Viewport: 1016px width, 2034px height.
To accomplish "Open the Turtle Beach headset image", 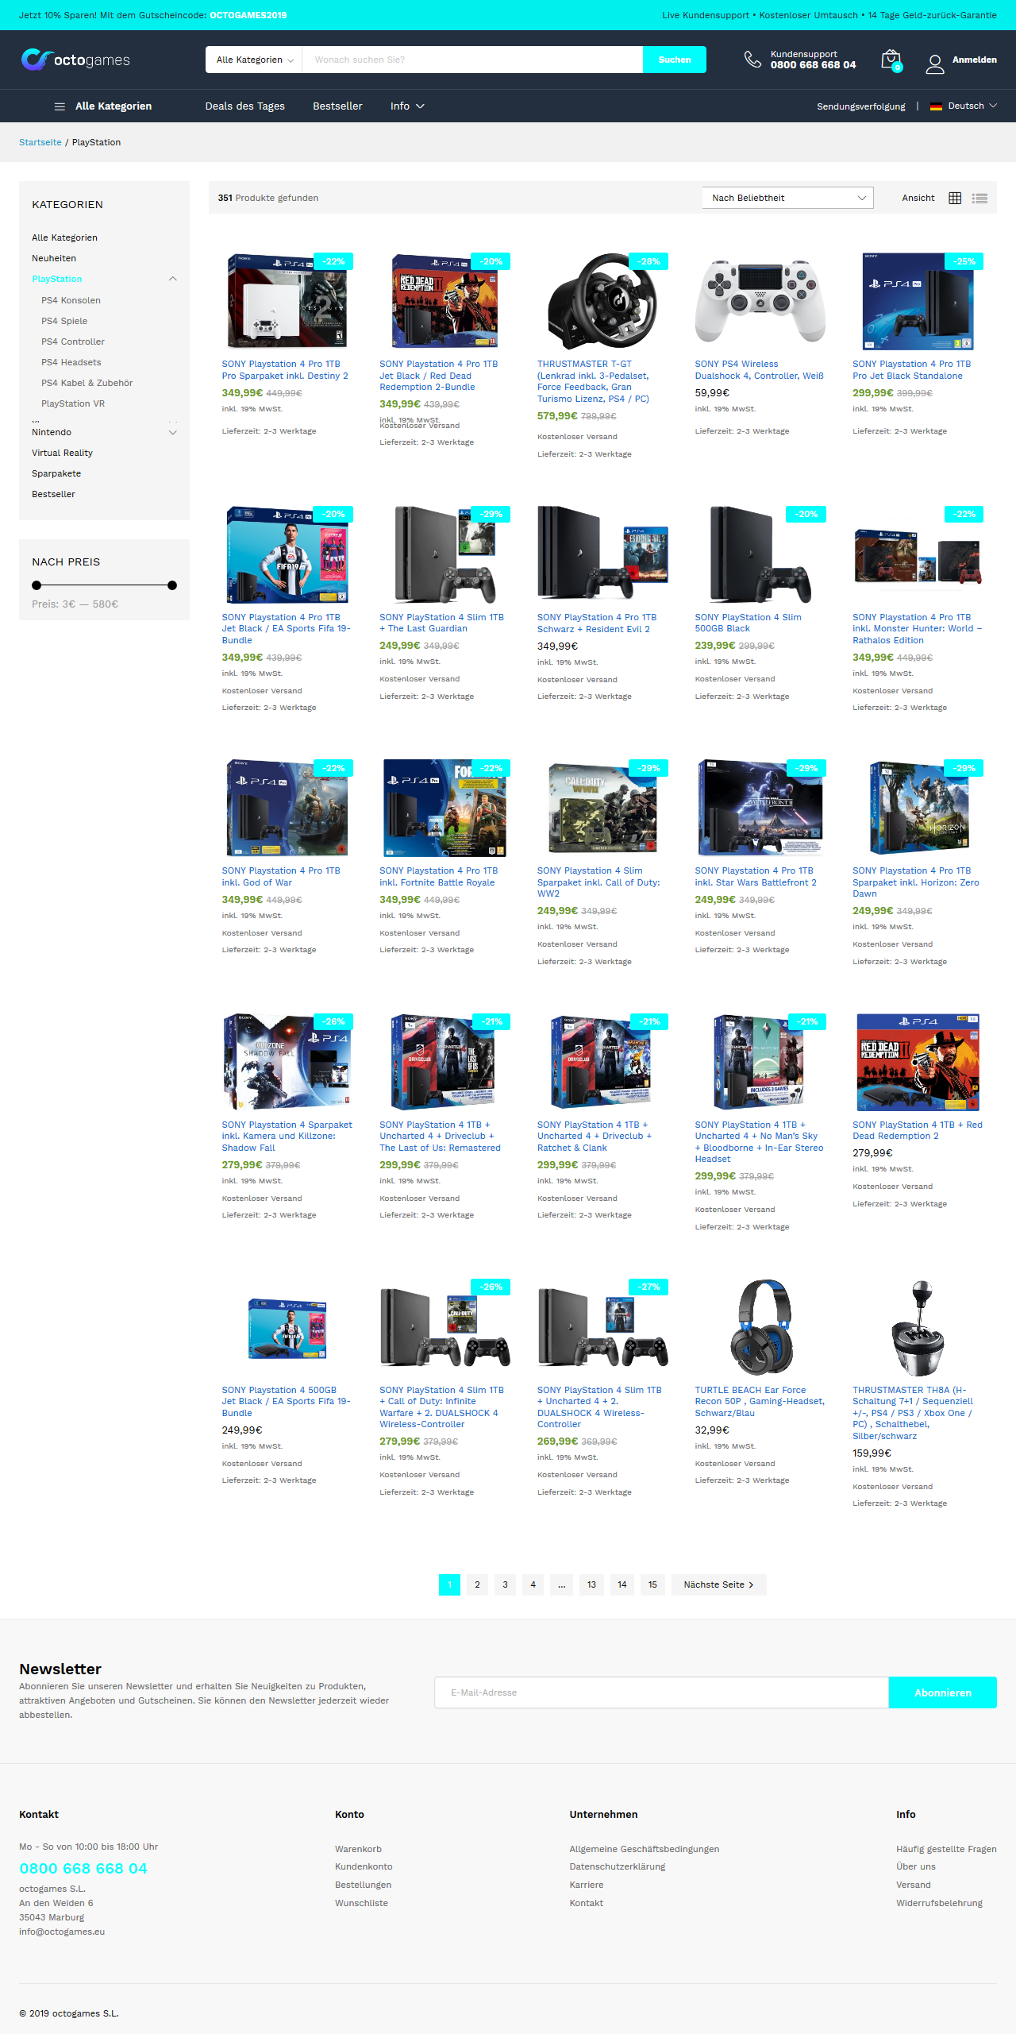I will (760, 1327).
